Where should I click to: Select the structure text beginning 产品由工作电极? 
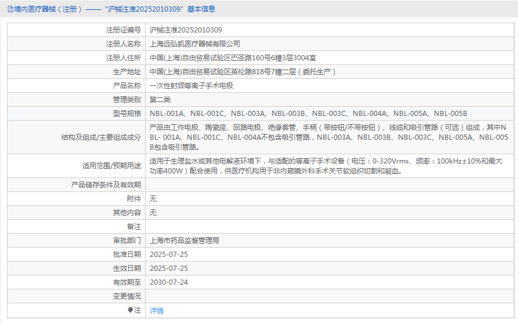(329, 137)
